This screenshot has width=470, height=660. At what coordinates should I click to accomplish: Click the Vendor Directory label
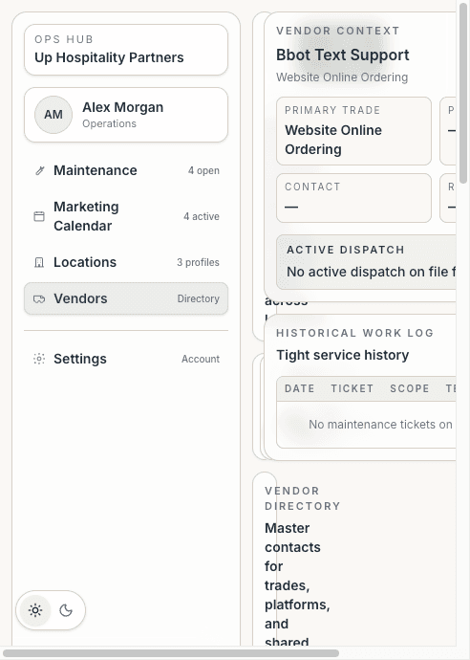303,498
